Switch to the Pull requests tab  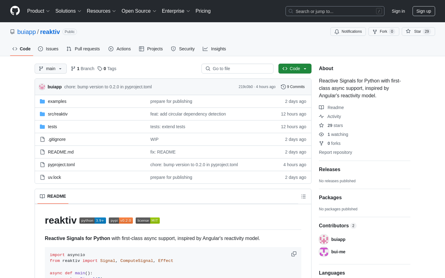tap(83, 49)
